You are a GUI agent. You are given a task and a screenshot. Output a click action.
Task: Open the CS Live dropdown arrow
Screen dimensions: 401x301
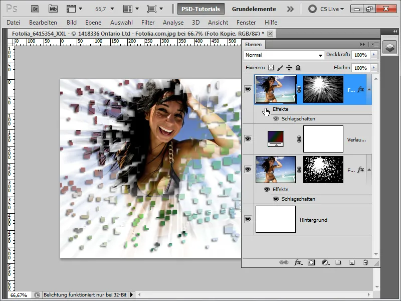pyautogui.click(x=342, y=9)
